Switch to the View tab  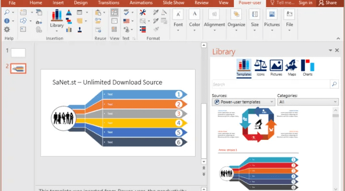[224, 3]
